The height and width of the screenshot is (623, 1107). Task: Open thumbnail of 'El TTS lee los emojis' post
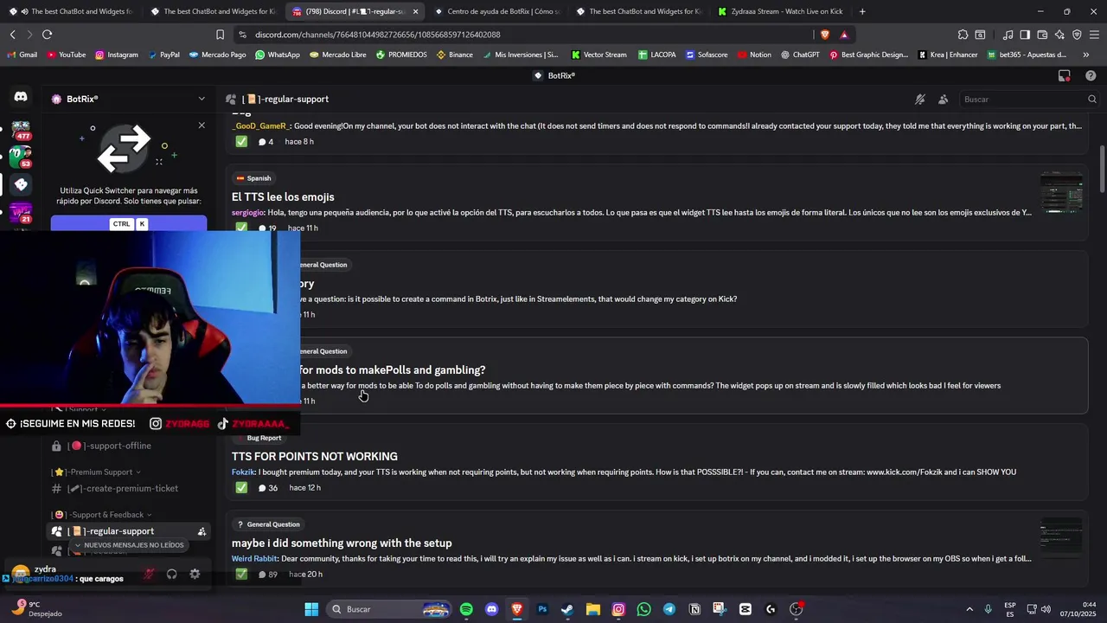[x=1061, y=192]
